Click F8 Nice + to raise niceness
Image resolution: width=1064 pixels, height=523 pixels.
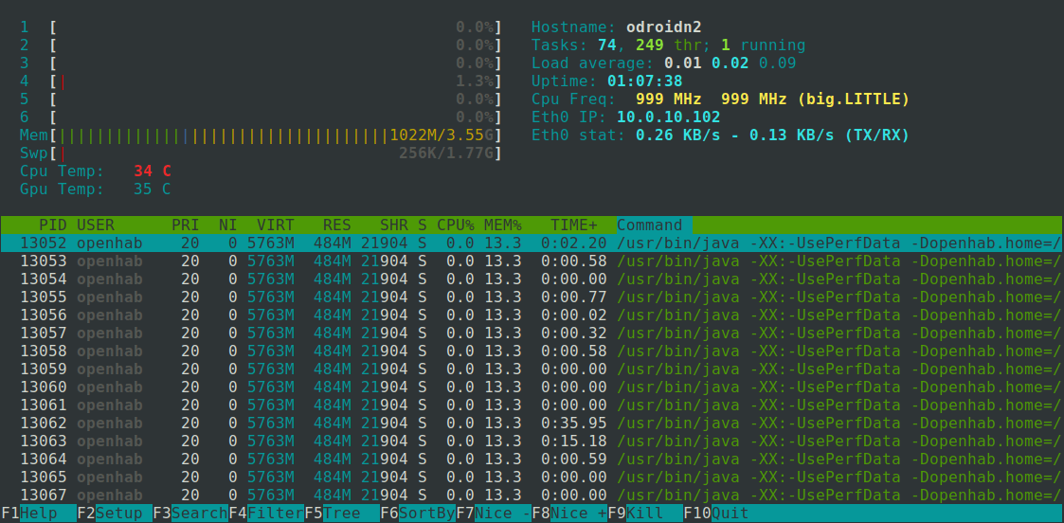click(x=568, y=513)
